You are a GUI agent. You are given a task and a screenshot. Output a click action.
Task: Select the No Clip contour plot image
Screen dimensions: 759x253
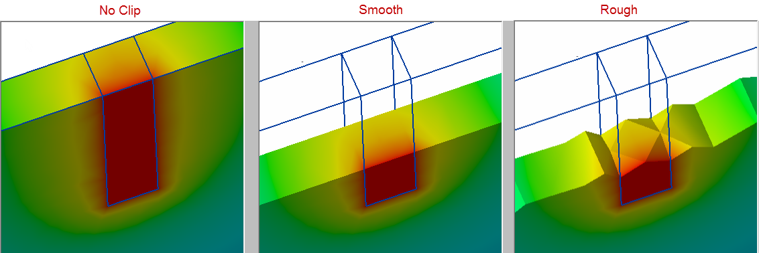coord(122,137)
